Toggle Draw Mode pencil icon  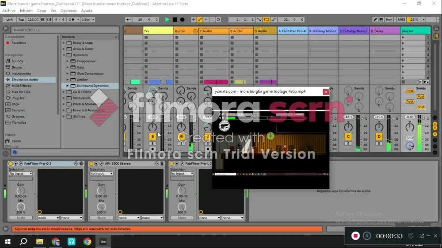375,19
